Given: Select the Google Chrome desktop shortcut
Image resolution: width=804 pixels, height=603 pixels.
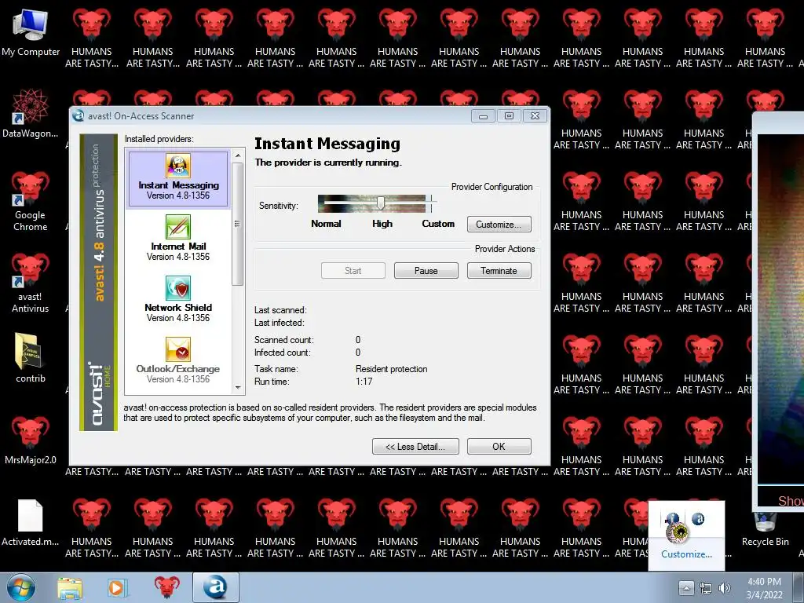Looking at the screenshot, I should pyautogui.click(x=31, y=202).
